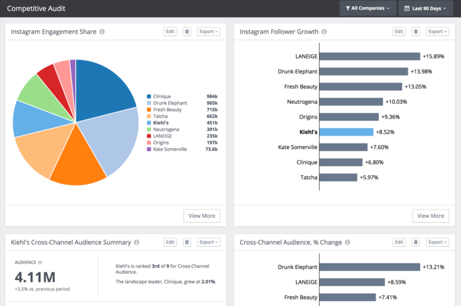Select Kiehl's highlighted bar in follower growth chart
This screenshot has height=306, width=461.
pos(347,132)
